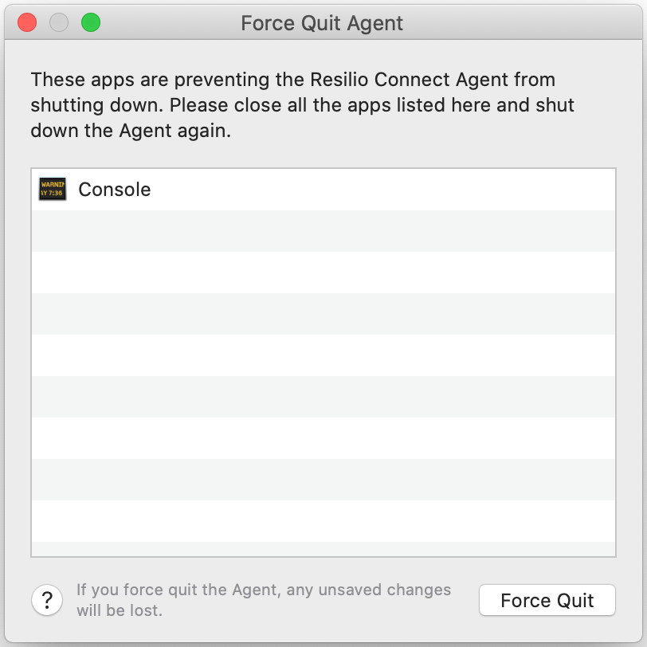Tap the help bubble icon near the footer text

click(x=48, y=600)
